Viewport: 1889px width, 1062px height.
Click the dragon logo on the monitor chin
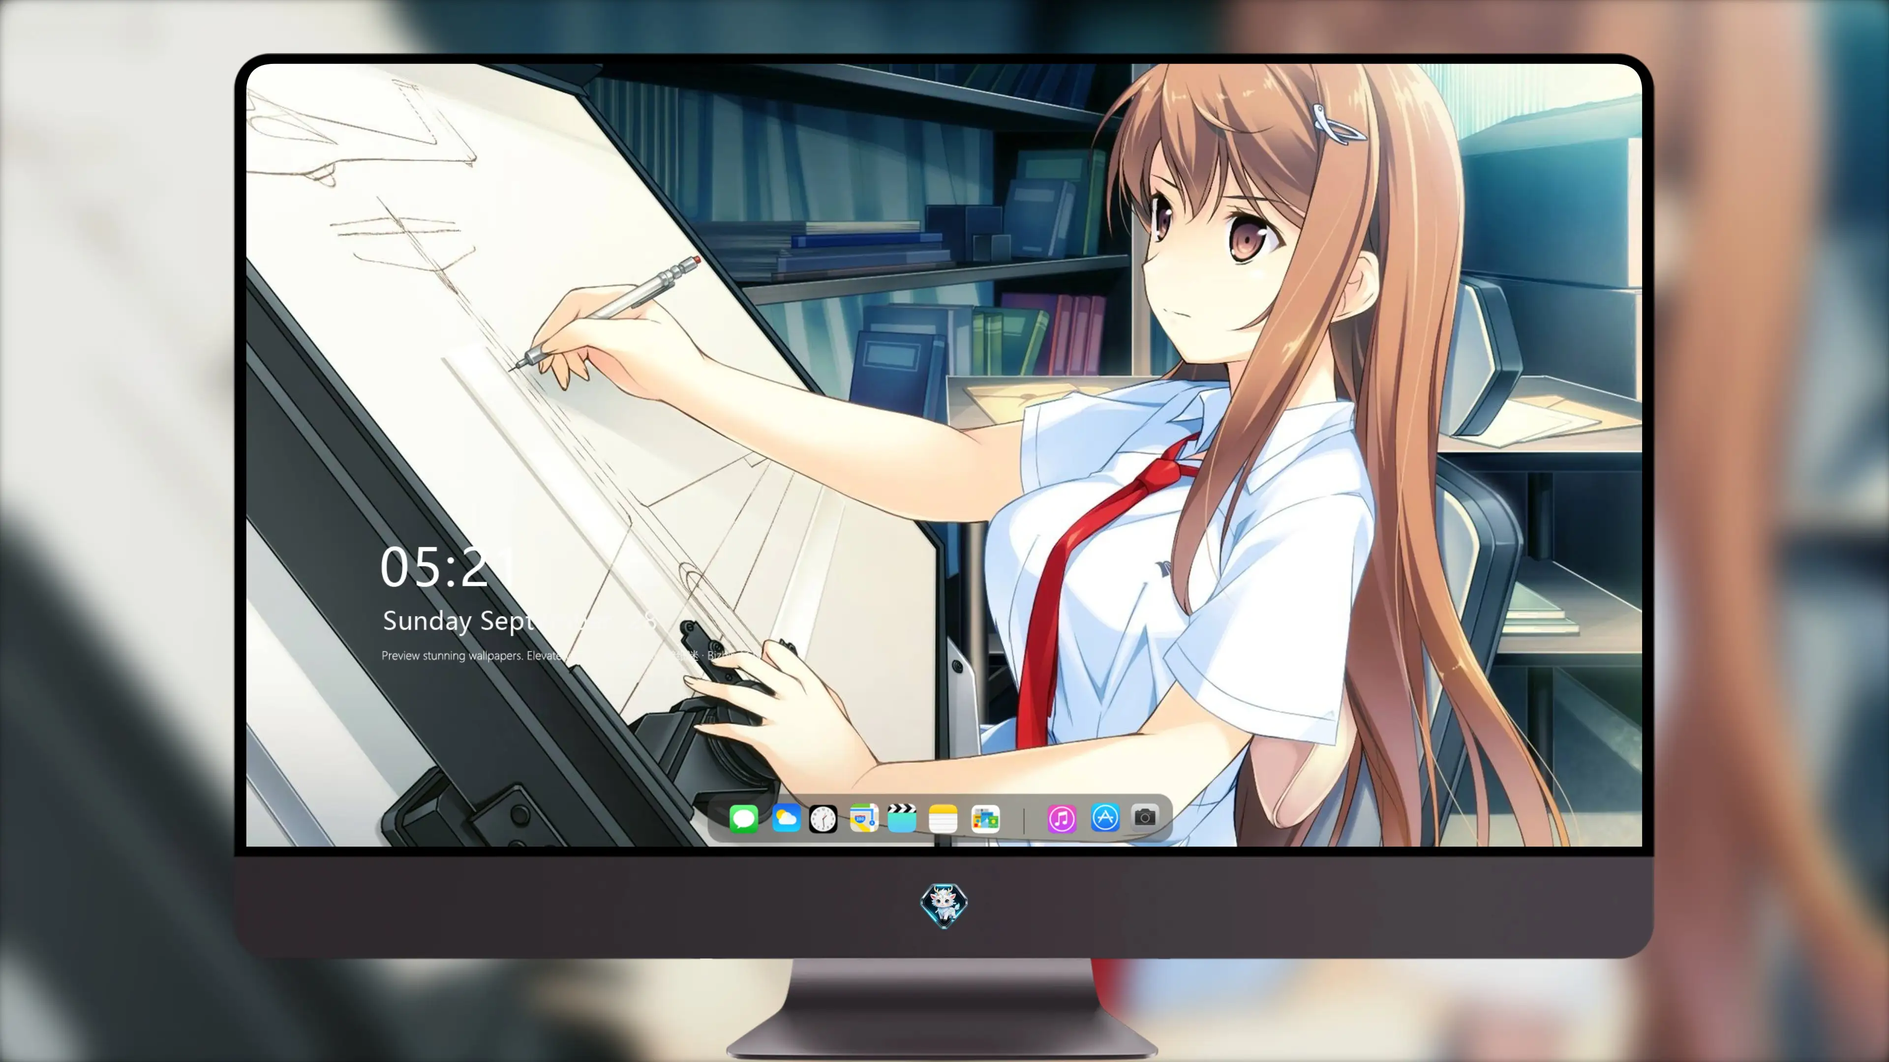click(x=944, y=905)
